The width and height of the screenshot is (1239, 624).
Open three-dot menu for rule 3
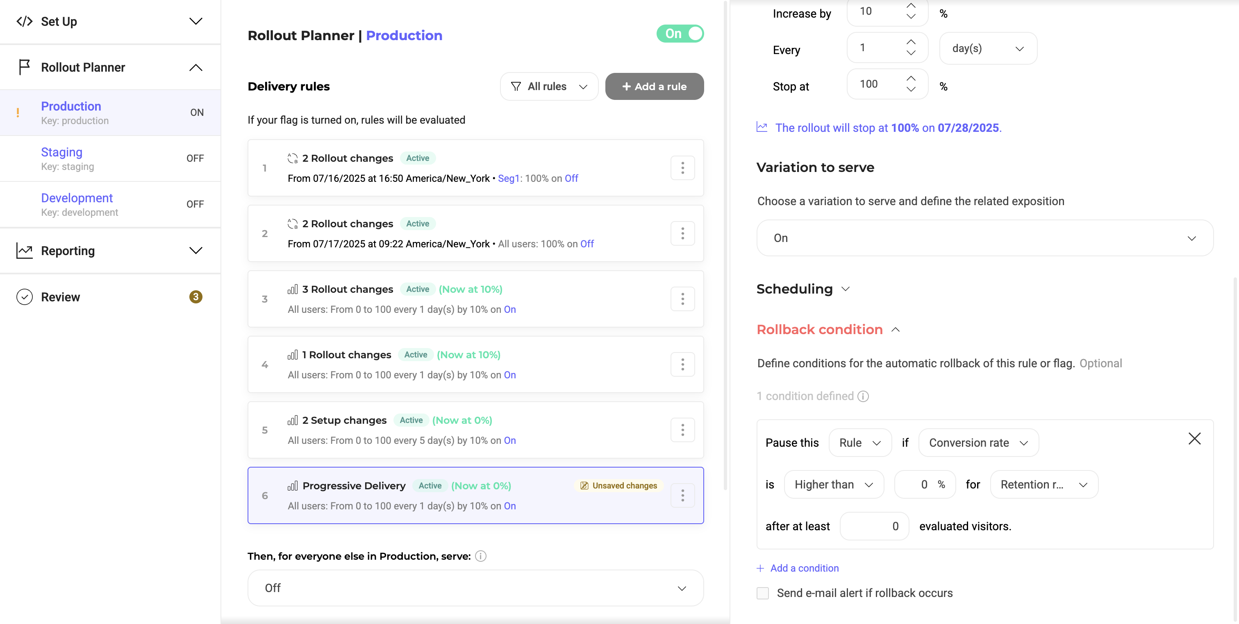tap(682, 299)
